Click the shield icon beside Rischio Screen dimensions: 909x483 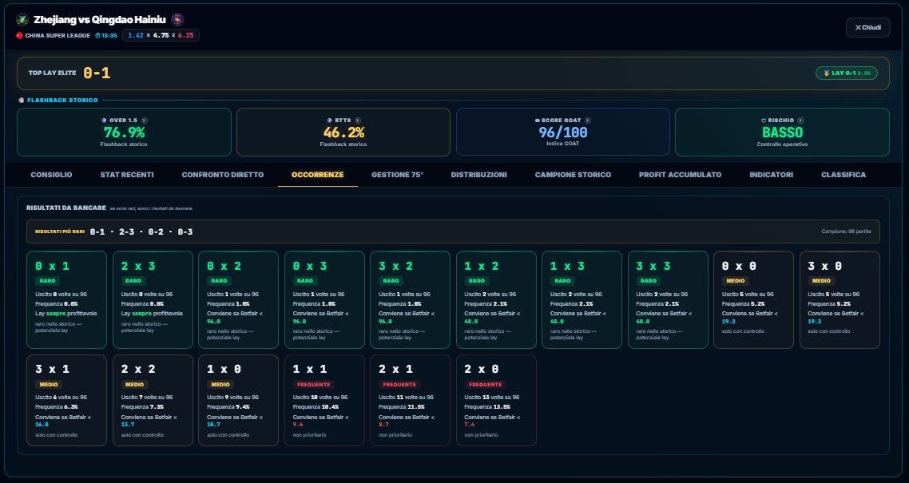click(764, 121)
